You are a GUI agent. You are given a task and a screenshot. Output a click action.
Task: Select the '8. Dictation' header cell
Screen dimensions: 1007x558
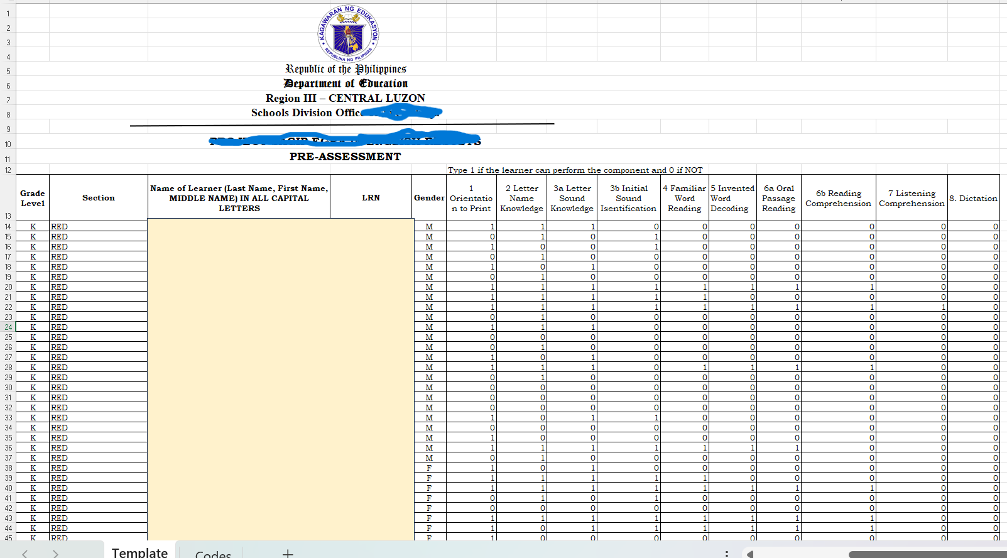(x=974, y=198)
